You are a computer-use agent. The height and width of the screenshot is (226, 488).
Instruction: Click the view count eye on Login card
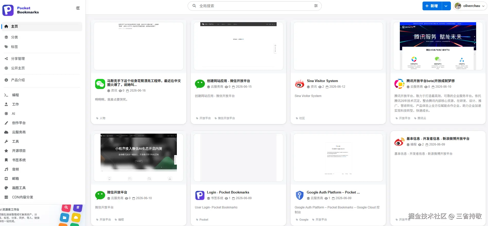226,198
